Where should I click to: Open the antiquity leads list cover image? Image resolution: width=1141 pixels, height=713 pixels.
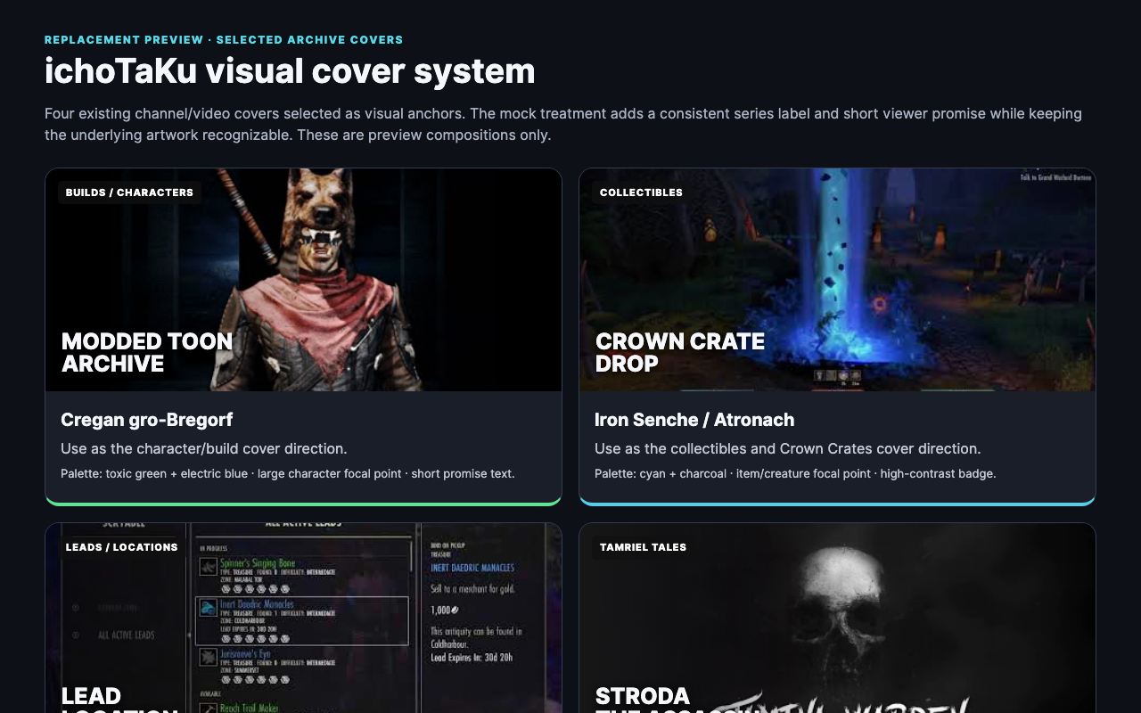click(x=303, y=619)
